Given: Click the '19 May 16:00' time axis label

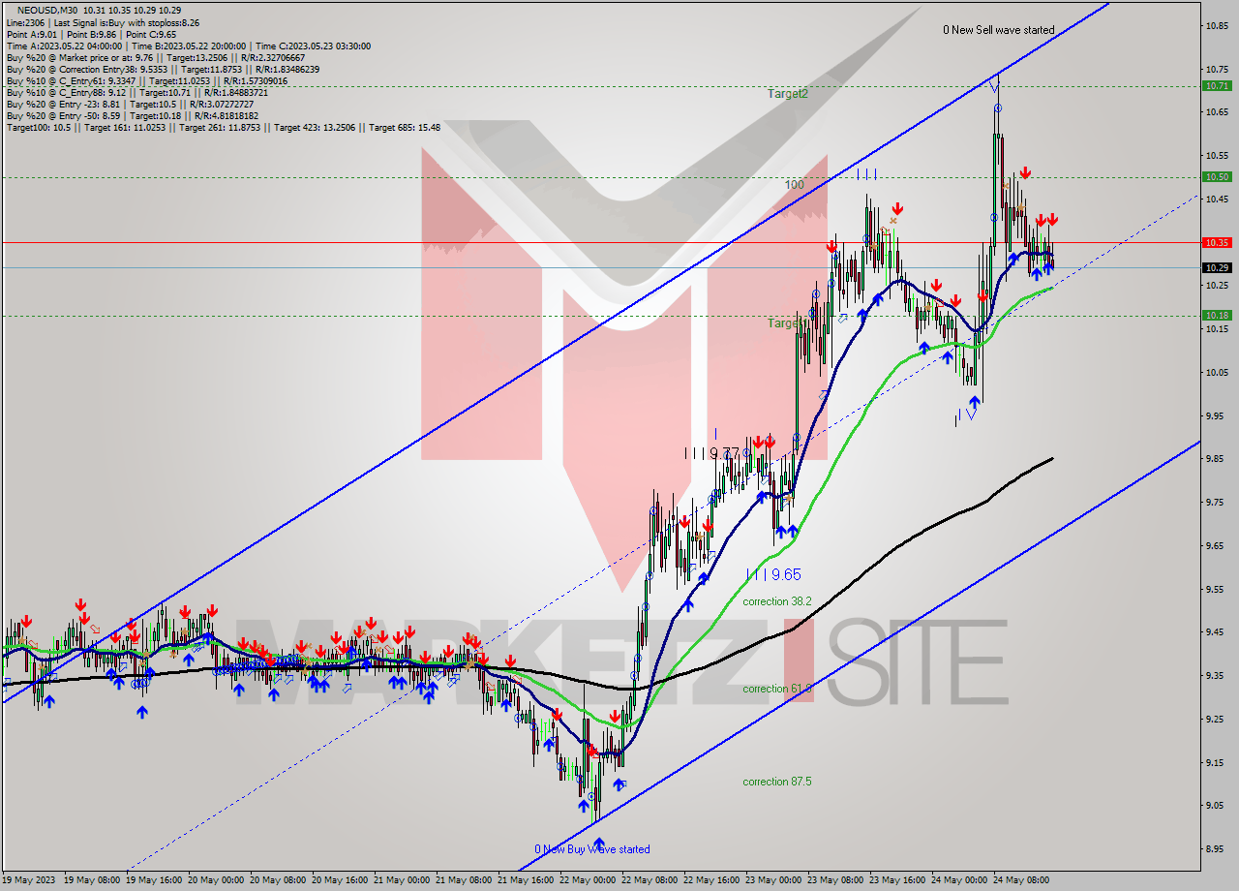Looking at the screenshot, I should [156, 880].
